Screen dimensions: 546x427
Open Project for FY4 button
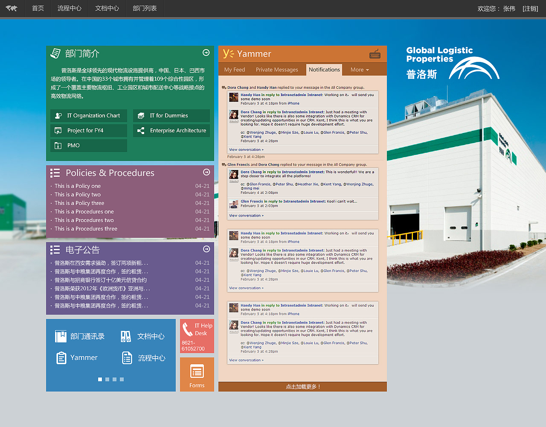pos(89,131)
